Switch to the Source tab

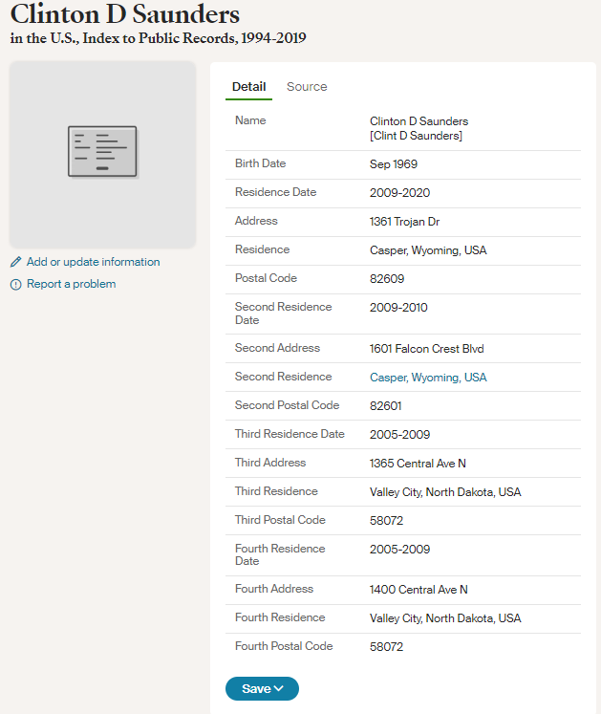tap(307, 87)
